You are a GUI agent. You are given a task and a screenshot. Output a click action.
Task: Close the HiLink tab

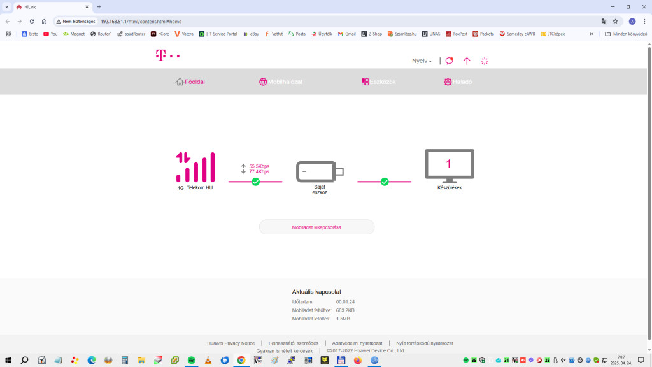coord(87,6)
